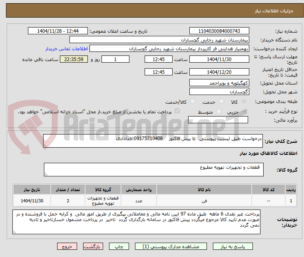Image resolution: width=304 pixels, height=257 pixels.
Task: Click the پاسخ به نیاز button
Action: click(x=232, y=246)
